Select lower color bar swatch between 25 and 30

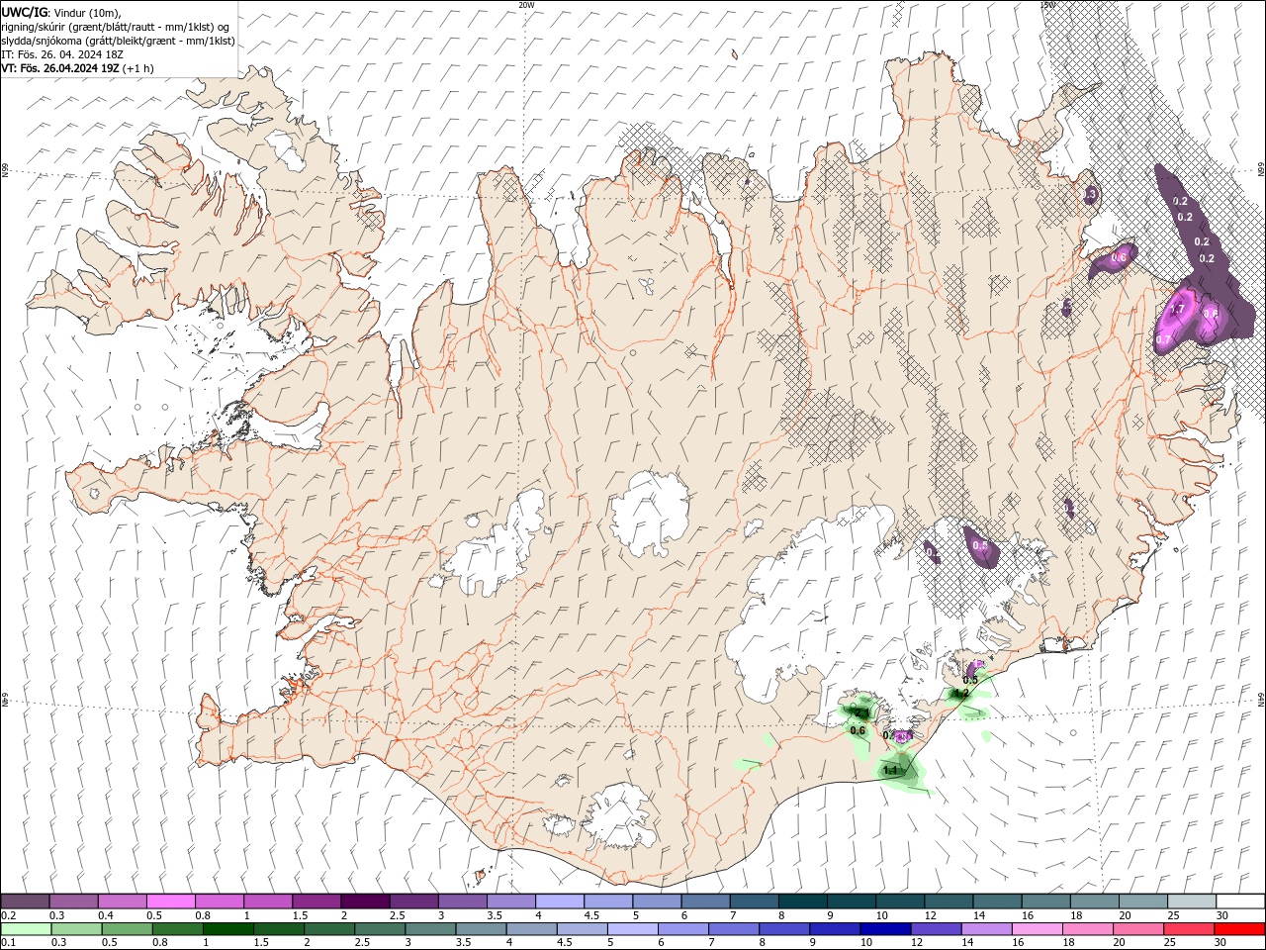tap(1188, 929)
